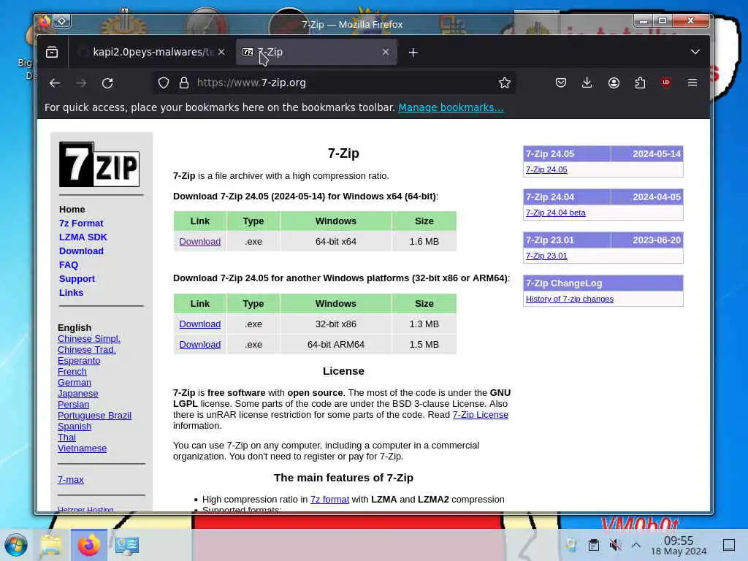This screenshot has height=561, width=748.
Task: Open the FAQ sidebar link
Action: tap(68, 264)
